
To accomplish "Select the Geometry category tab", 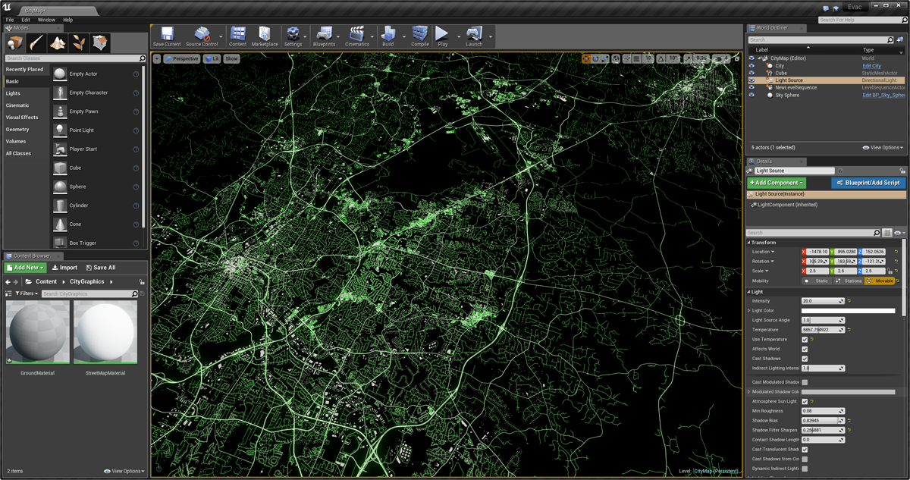I will pyautogui.click(x=17, y=130).
